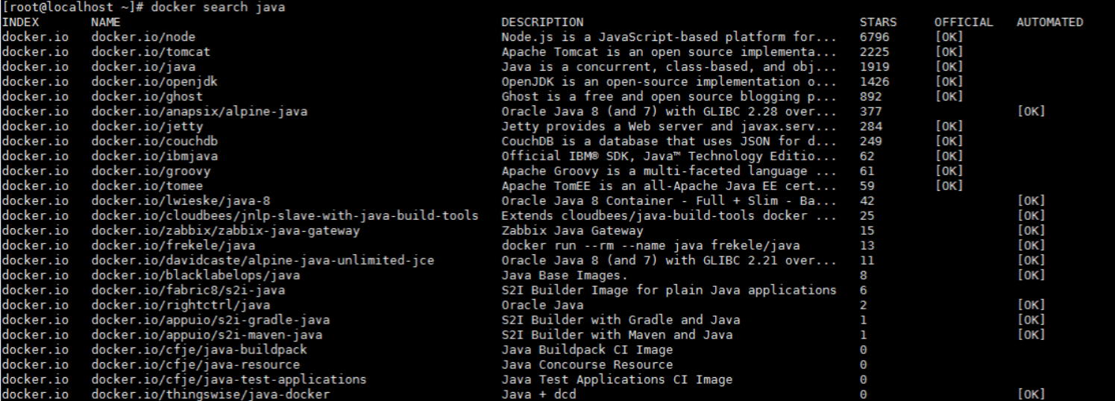Click the docker.io/cfje/java-test-applications name
This screenshot has width=1115, height=401.
pos(229,379)
